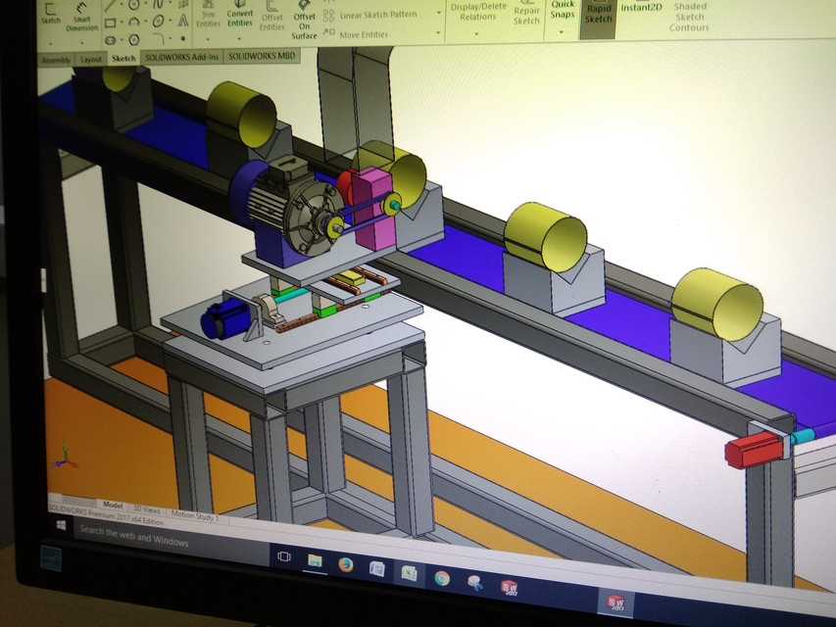Expand the Display/Delete Relations dropdown arrow
The height and width of the screenshot is (627, 836).
476,33
